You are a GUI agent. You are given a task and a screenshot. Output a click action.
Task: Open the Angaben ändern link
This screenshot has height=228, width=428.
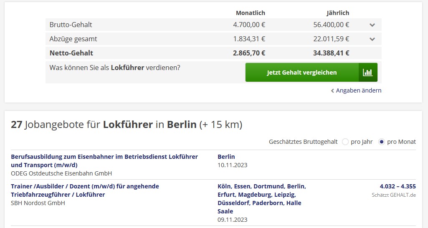[359, 90]
